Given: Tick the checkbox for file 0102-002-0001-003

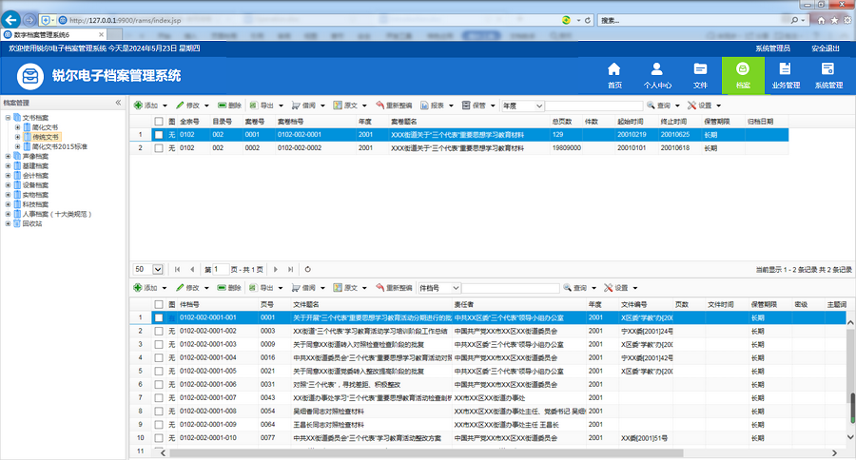Looking at the screenshot, I should [159, 344].
